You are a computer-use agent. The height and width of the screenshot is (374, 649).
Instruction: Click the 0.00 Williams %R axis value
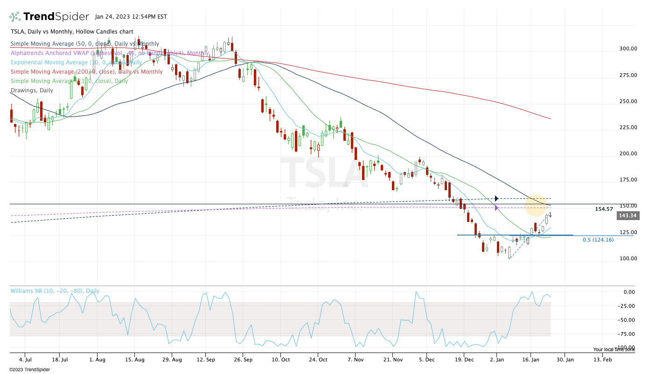point(629,292)
